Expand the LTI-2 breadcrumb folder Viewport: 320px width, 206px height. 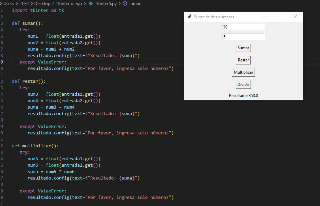click(x=24, y=4)
